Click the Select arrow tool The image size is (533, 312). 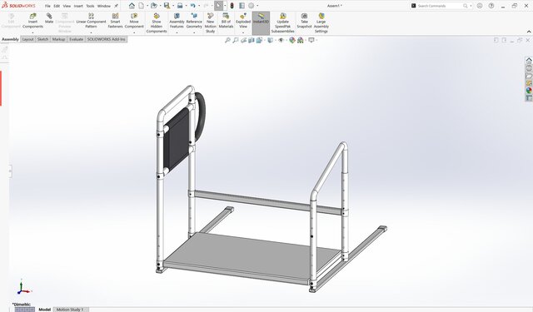coord(218,6)
